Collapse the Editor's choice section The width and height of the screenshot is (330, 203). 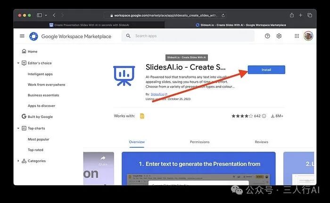click(x=18, y=63)
